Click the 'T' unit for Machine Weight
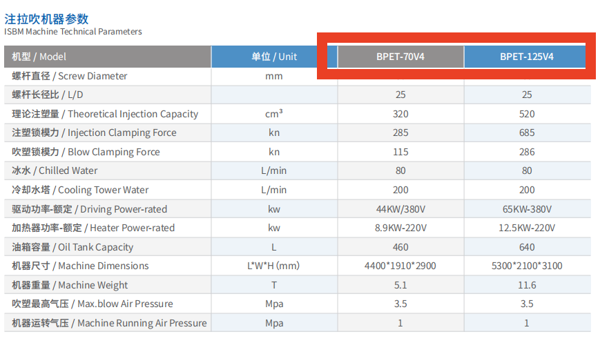The height and width of the screenshot is (352, 609). (274, 286)
